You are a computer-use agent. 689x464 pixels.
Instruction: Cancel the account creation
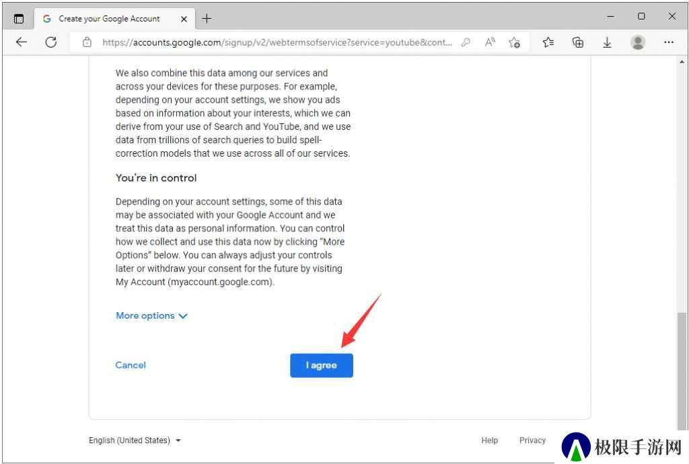pos(131,364)
